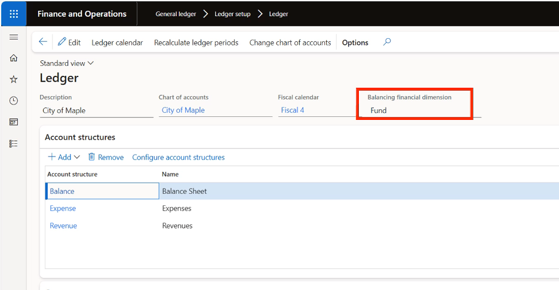Screen dimensions: 559x290
Task: Choose Change chart of accounts
Action: (290, 42)
